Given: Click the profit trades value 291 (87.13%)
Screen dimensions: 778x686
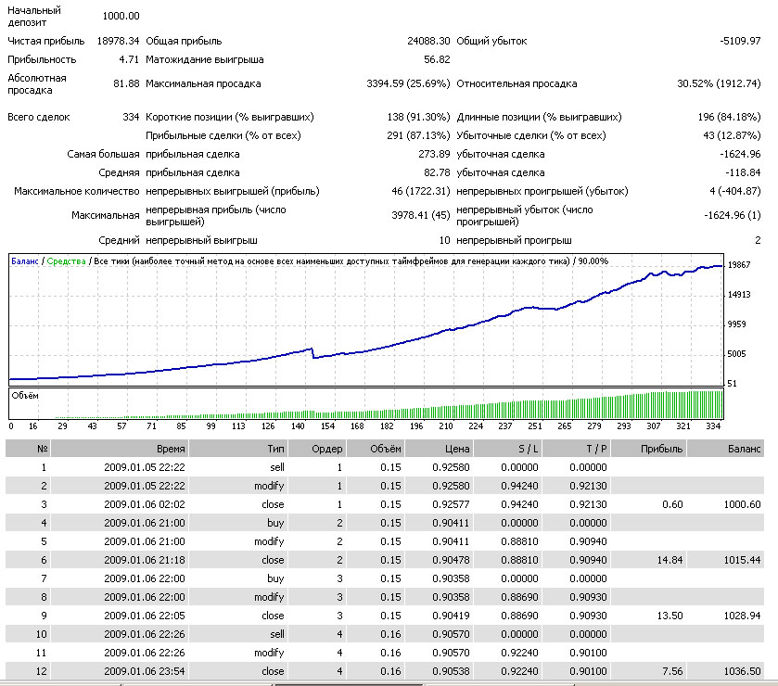Looking at the screenshot, I should [x=418, y=135].
